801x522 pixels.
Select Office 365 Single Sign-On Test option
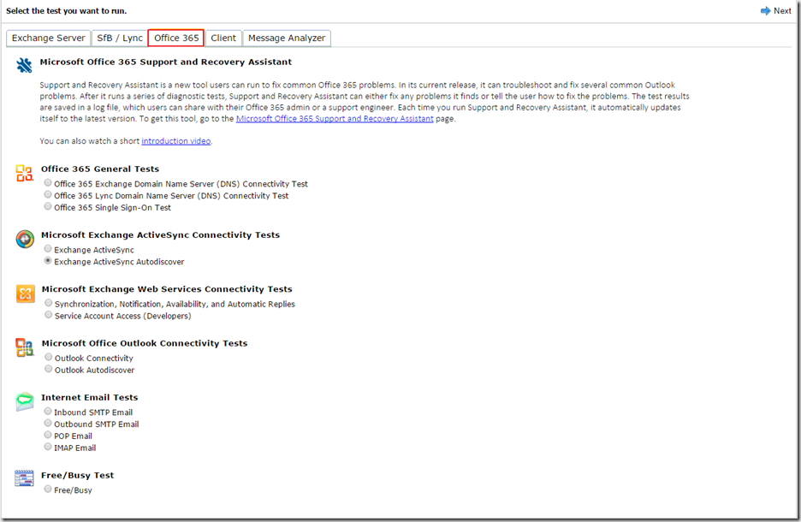(x=48, y=207)
